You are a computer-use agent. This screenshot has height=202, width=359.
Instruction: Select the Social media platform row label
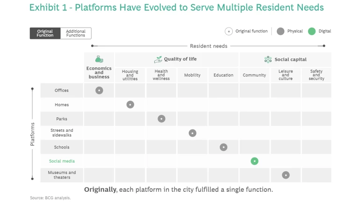click(62, 161)
